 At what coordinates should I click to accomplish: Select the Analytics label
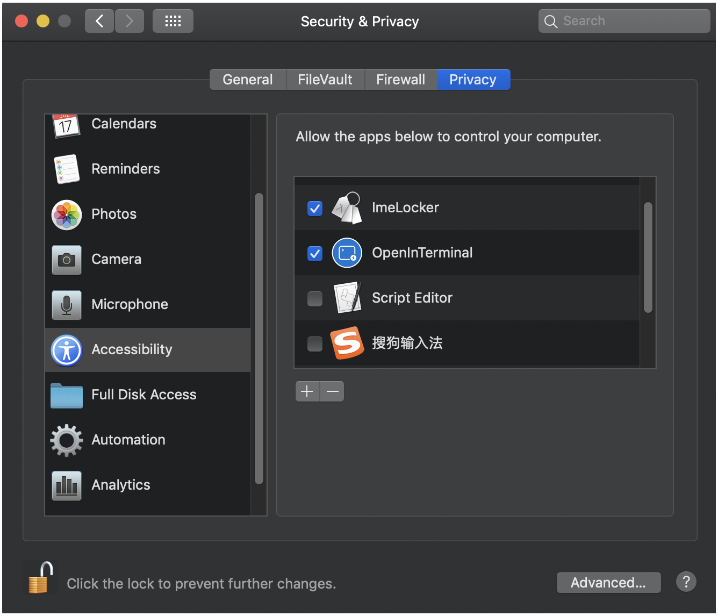pyautogui.click(x=121, y=485)
